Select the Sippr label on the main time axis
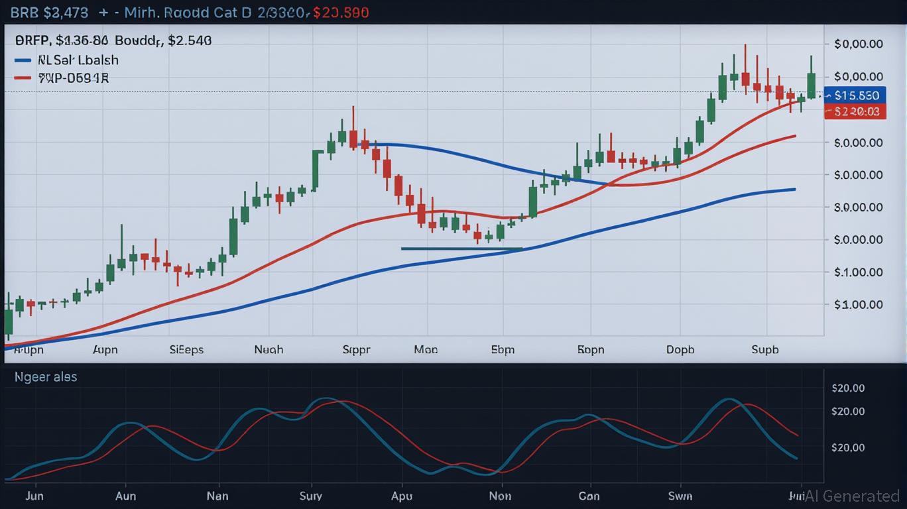This screenshot has width=907, height=509. click(x=356, y=349)
